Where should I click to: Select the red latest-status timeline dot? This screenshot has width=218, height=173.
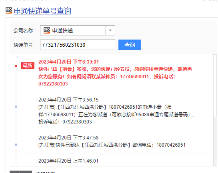pos(16,66)
